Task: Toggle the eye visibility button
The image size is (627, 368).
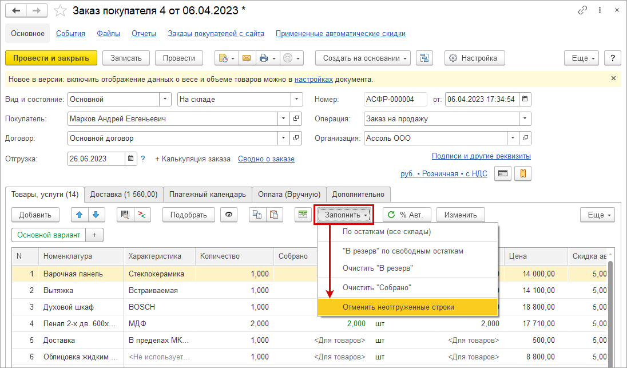Action: click(x=228, y=215)
